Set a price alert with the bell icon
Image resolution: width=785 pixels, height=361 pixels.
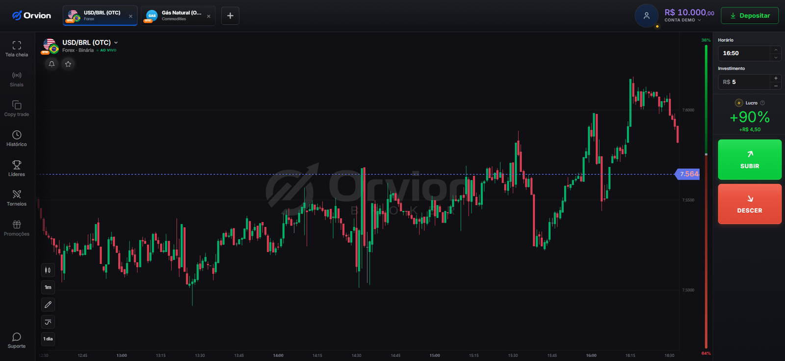pos(52,64)
